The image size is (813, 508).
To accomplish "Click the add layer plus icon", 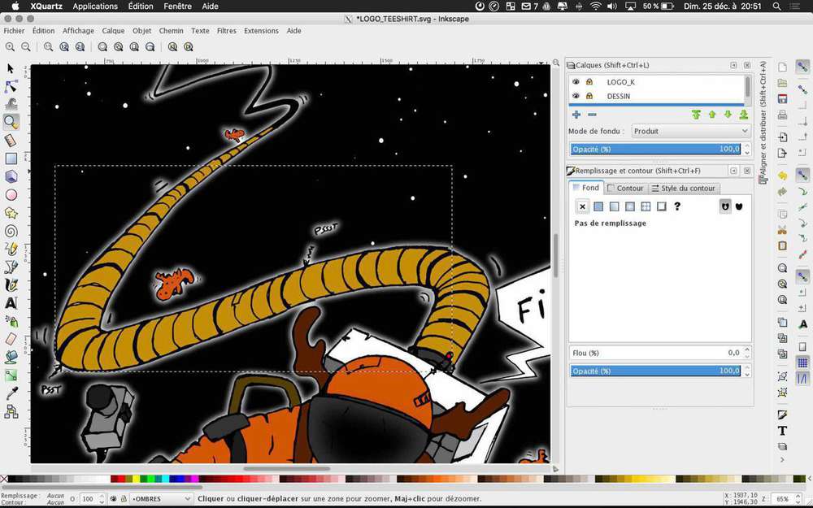I will (x=576, y=115).
